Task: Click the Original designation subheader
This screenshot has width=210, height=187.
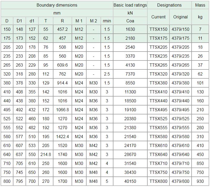Action: (x=180, y=17)
